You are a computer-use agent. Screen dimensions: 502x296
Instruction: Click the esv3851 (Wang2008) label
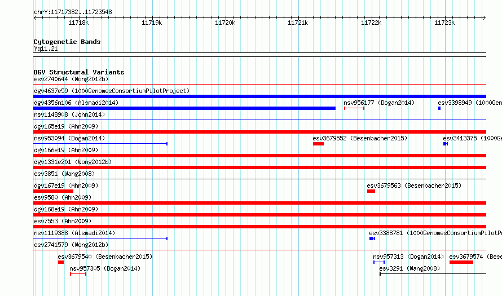pyautogui.click(x=64, y=174)
